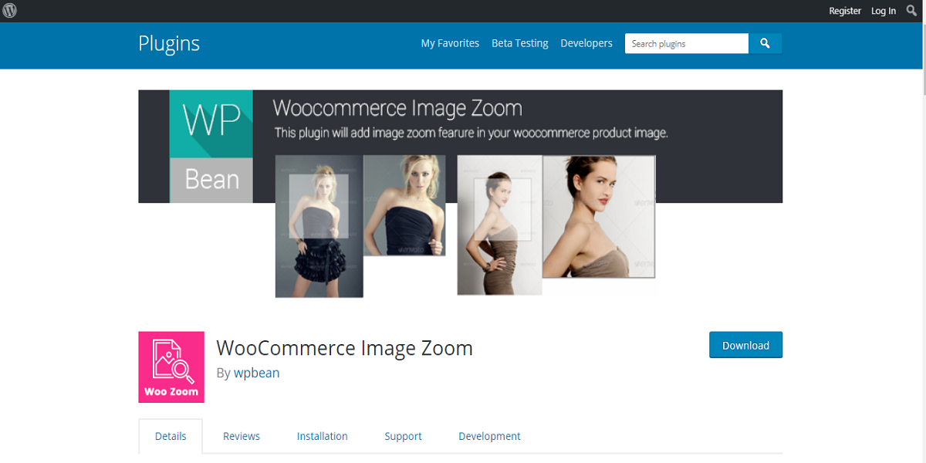Click the Woocommerce Image Zoom banner title
The height and width of the screenshot is (463, 926).
coord(397,108)
